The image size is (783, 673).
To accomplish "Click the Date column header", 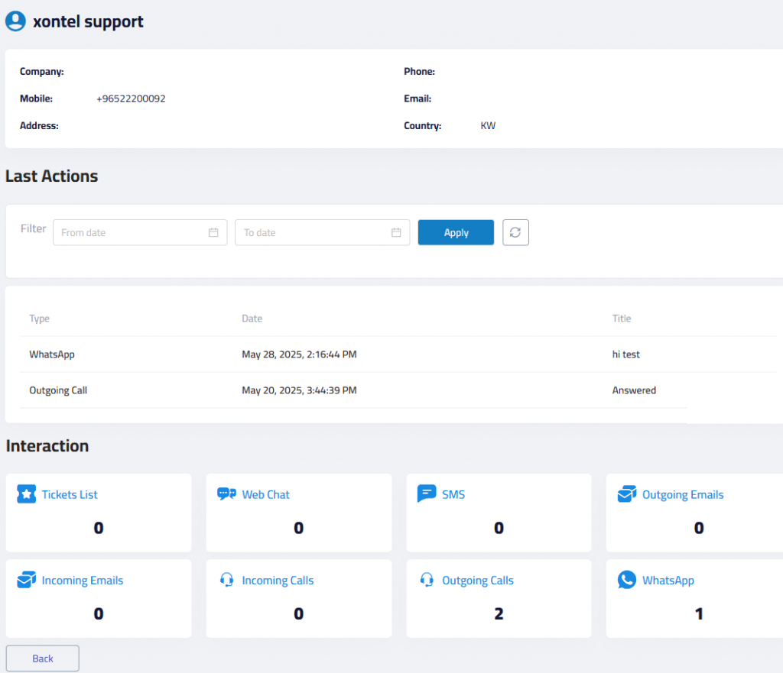I will point(252,319).
